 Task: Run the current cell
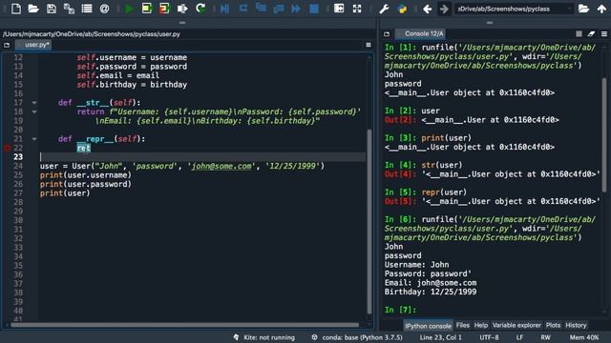pyautogui.click(x=146, y=9)
